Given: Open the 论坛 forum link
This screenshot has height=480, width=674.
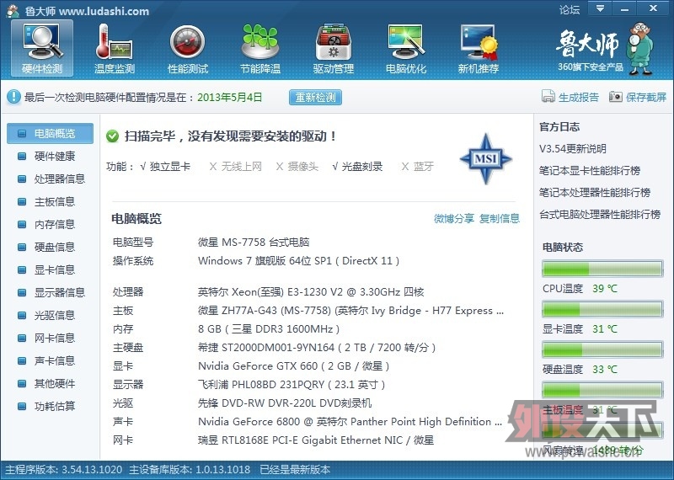Looking at the screenshot, I should click(x=570, y=9).
